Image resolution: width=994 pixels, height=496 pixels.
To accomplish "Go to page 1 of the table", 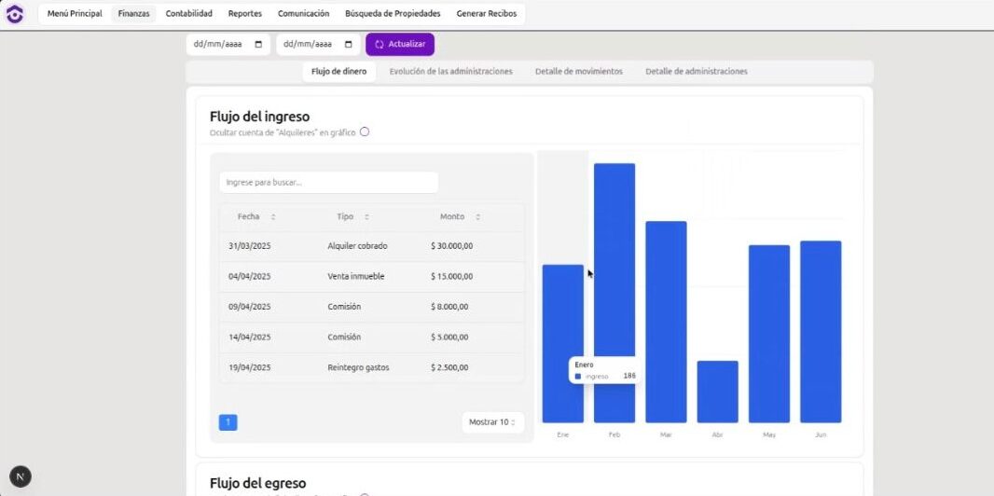I will tap(228, 422).
